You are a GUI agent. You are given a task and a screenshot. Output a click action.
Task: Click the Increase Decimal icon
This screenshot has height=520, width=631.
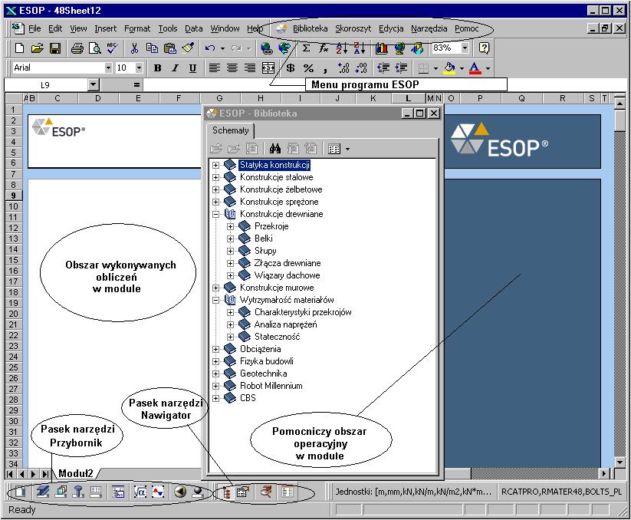(x=344, y=68)
